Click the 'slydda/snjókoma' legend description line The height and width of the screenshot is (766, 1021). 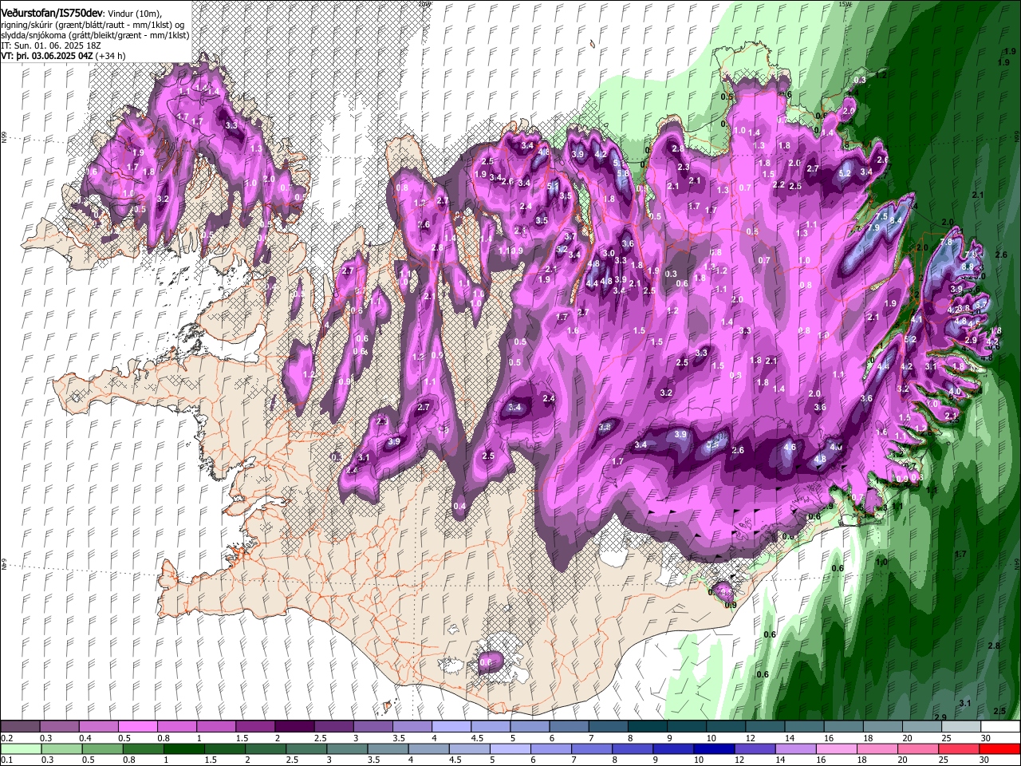(95, 36)
